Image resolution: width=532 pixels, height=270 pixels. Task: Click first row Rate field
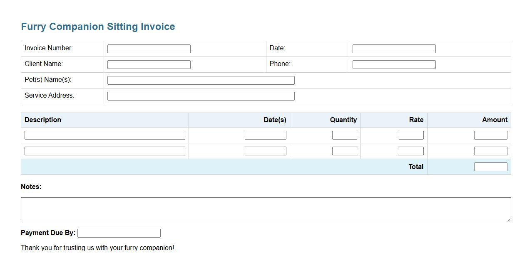[411, 135]
